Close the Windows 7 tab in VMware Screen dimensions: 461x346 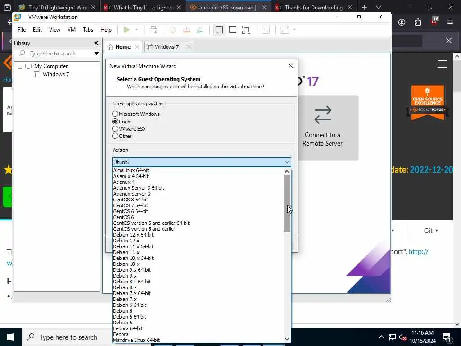tap(189, 47)
